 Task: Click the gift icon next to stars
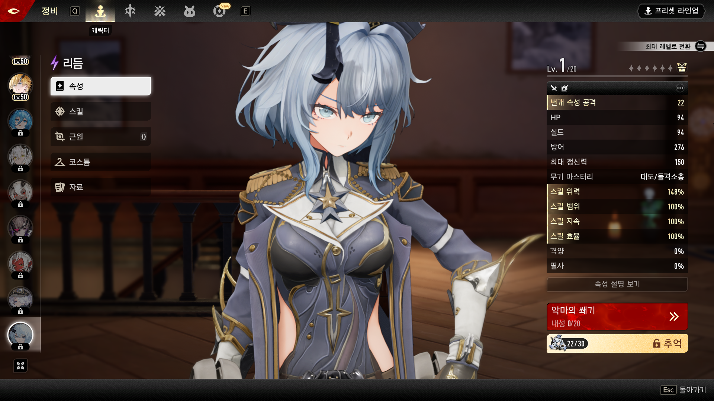[682, 68]
